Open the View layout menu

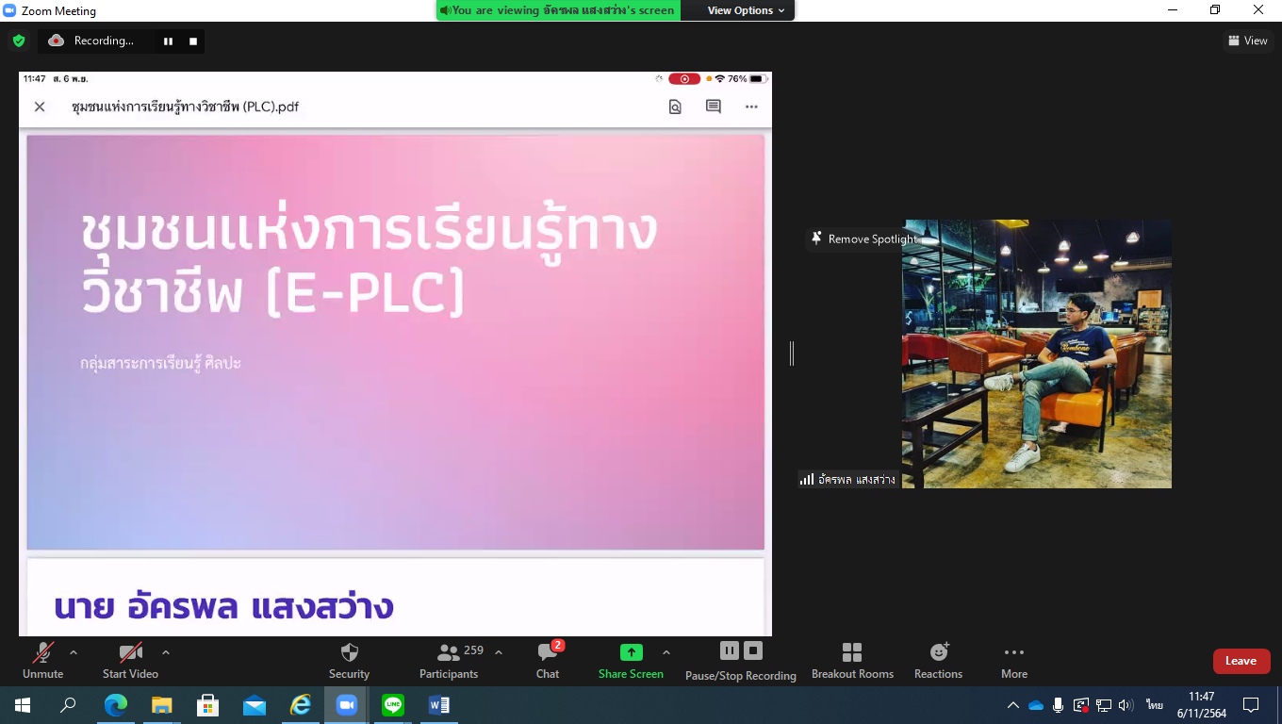click(1248, 41)
